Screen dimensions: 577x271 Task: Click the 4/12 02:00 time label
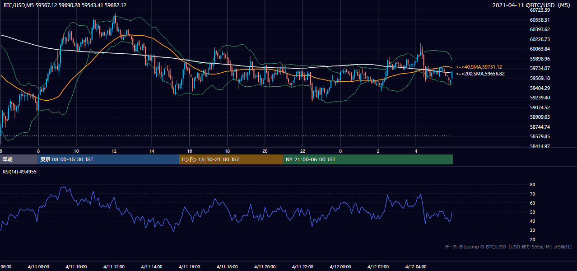click(378, 267)
